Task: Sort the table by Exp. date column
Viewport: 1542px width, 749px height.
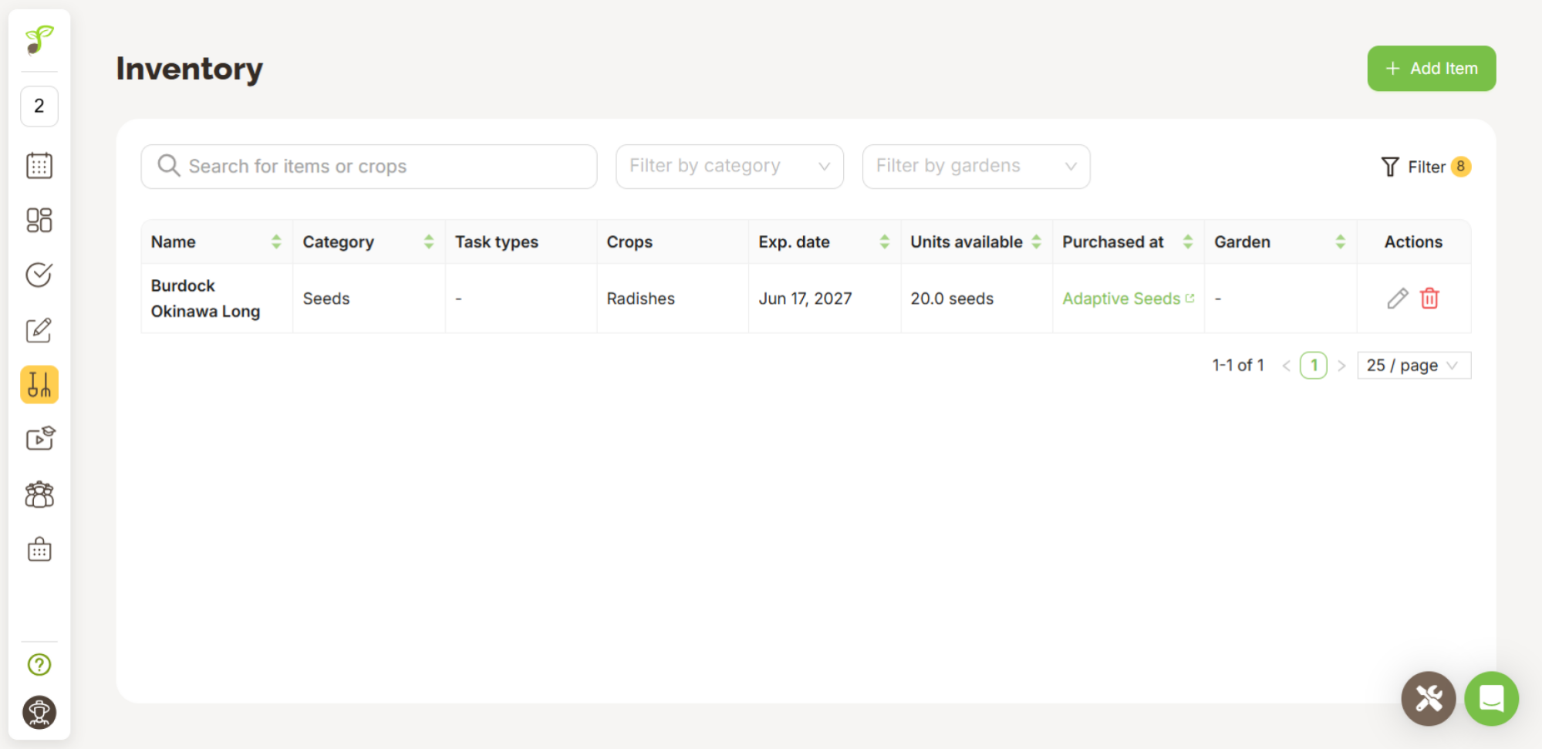Action: point(885,241)
